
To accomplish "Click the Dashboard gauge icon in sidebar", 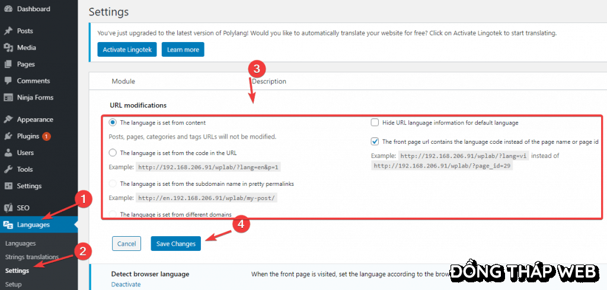I will point(8,9).
